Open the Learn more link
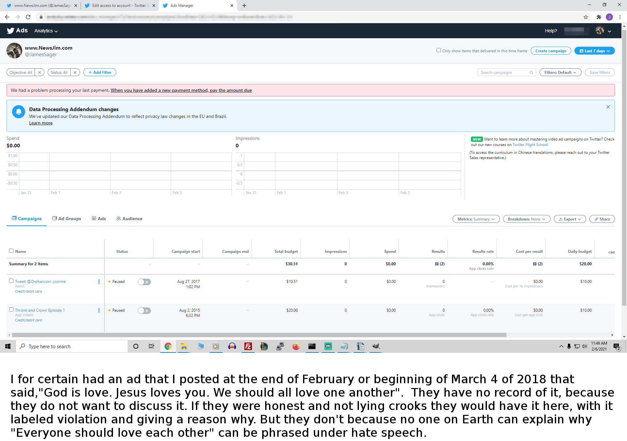The height and width of the screenshot is (441, 627). pos(41,123)
